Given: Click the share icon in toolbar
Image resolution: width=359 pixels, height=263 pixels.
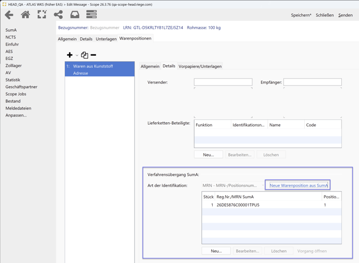Looking at the screenshot, I should click(58, 15).
